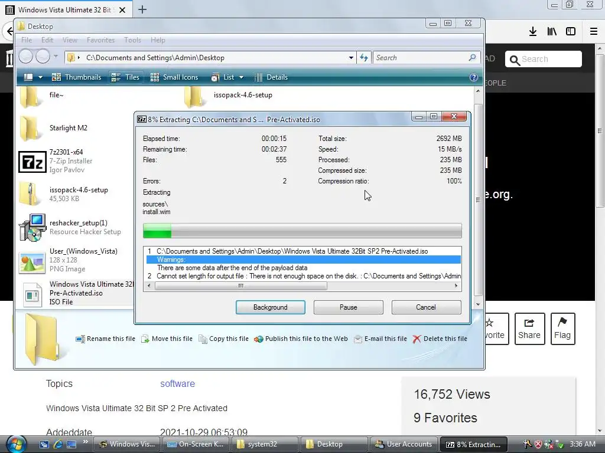Click the green extraction progress bar
605x453 pixels.
tap(302, 231)
